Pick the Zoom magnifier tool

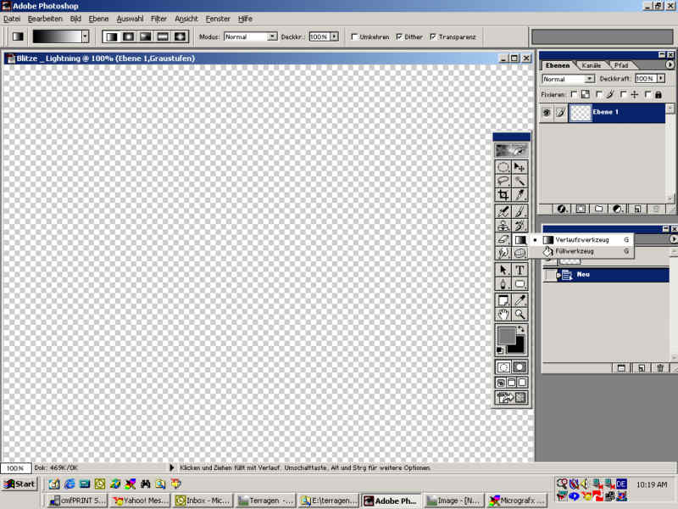[x=520, y=315]
